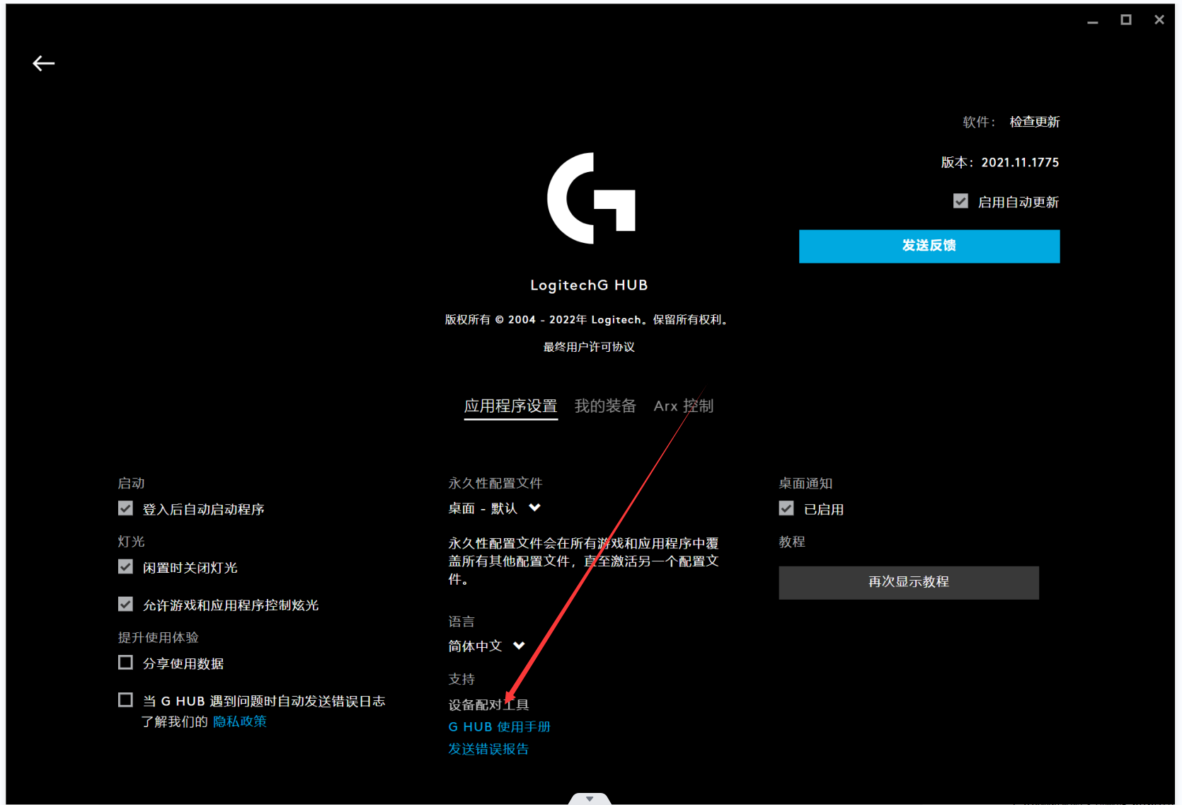Screen dimensions: 1182x805
Task: Maximize the G HUB window
Action: 1126,20
